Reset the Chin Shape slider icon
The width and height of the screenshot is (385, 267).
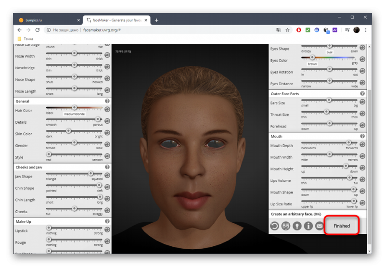point(107,187)
